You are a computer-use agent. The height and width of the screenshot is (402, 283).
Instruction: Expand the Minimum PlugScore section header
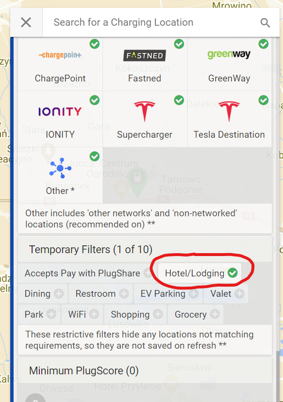click(x=145, y=370)
